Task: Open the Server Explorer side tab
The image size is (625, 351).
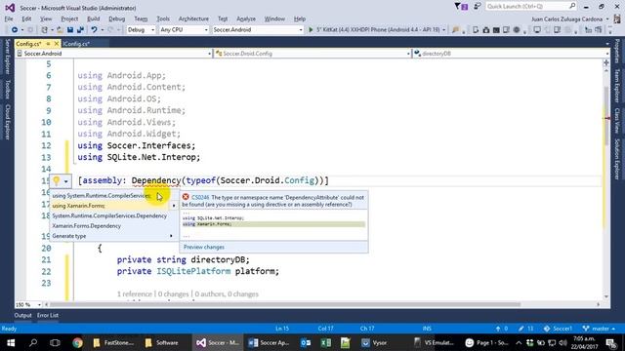Action: point(7,57)
